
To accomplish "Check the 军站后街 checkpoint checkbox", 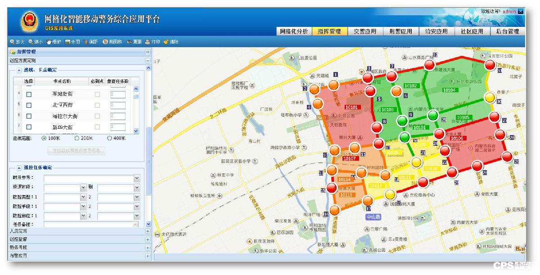I will [x=28, y=94].
